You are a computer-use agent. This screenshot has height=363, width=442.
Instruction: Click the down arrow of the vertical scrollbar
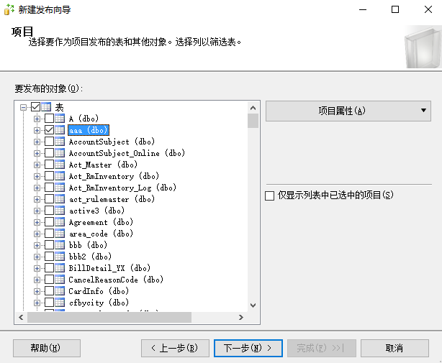tap(253, 305)
